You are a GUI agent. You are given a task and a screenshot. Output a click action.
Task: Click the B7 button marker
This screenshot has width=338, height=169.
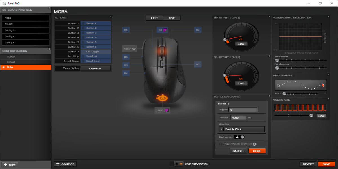(x=198, y=65)
